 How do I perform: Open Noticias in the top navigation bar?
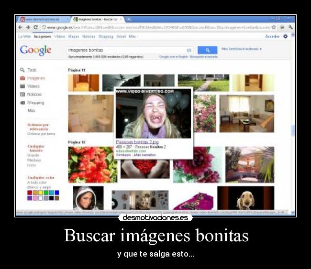(89, 36)
